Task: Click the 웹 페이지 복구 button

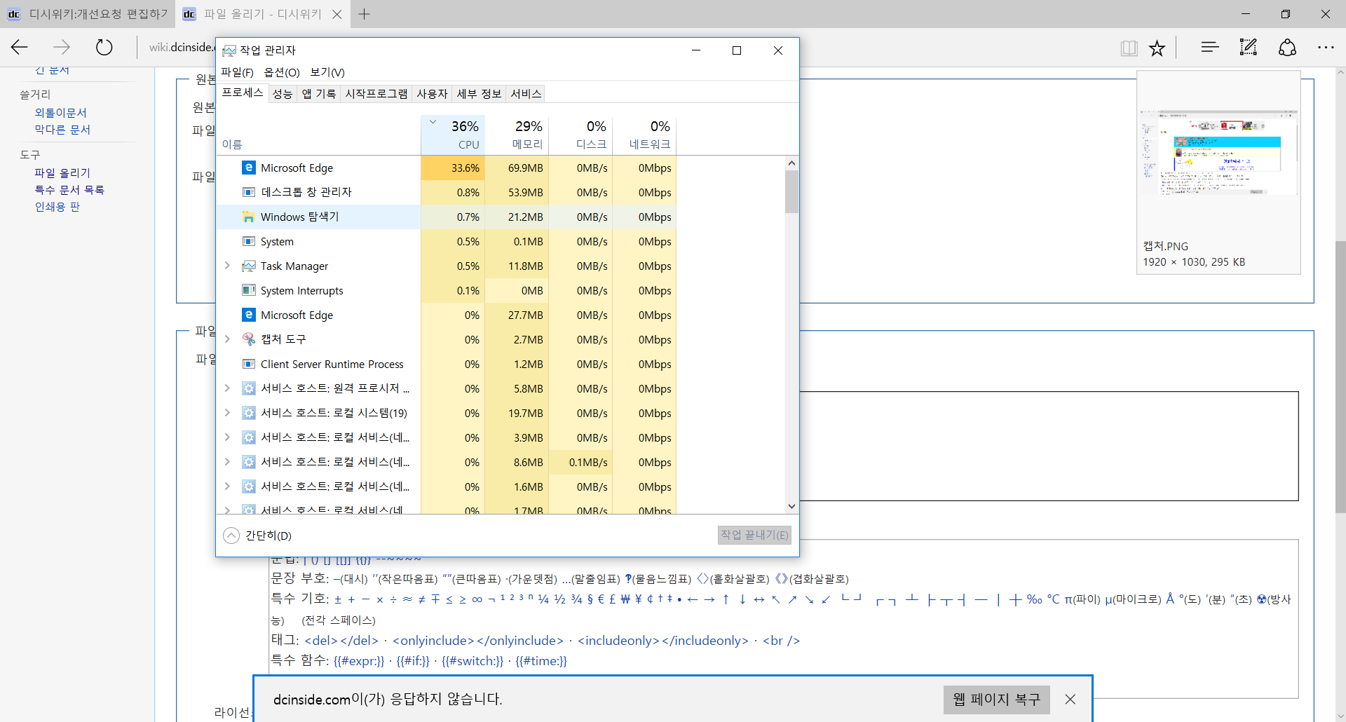Action: coord(996,700)
